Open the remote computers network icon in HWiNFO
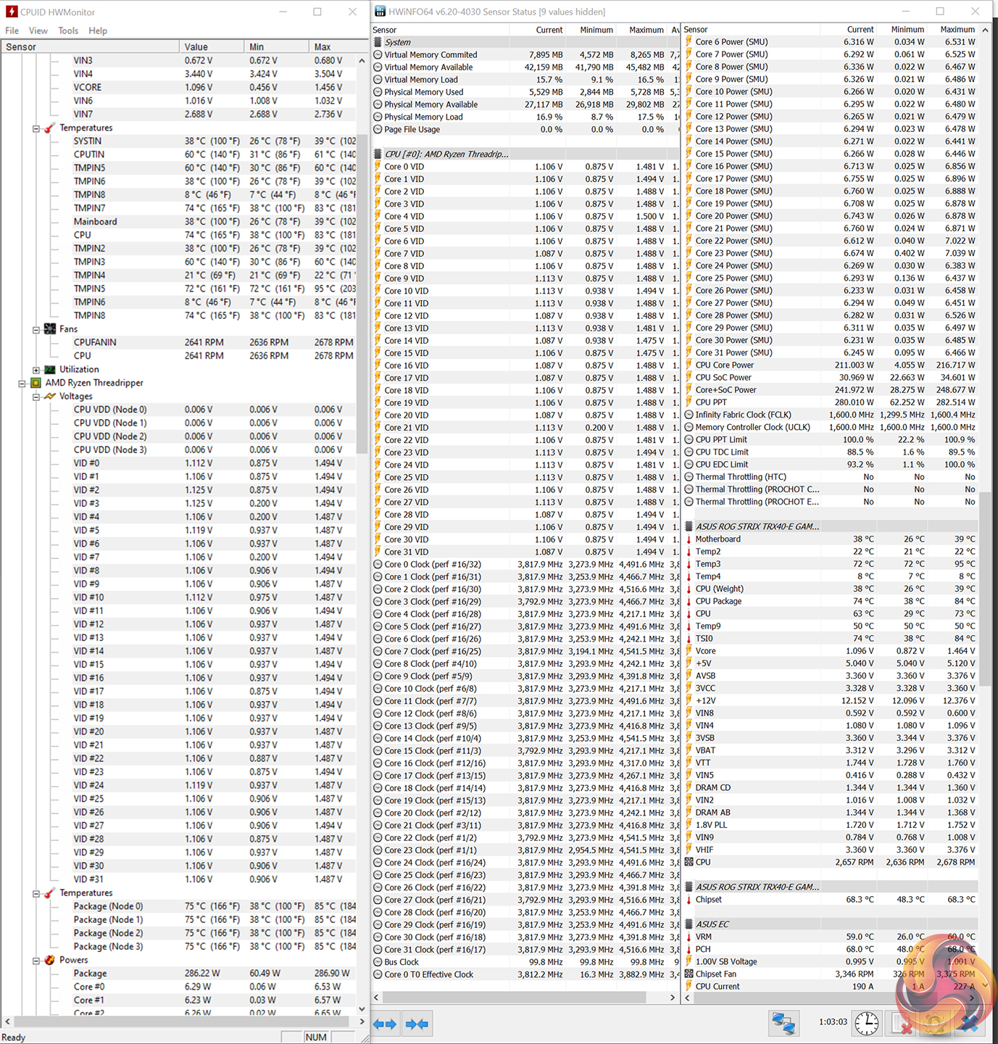The height and width of the screenshot is (1044, 998). tap(783, 1023)
